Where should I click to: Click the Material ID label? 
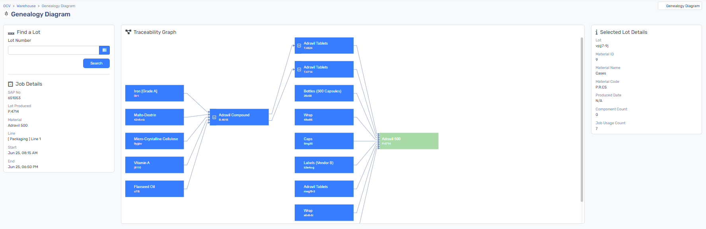(605, 54)
